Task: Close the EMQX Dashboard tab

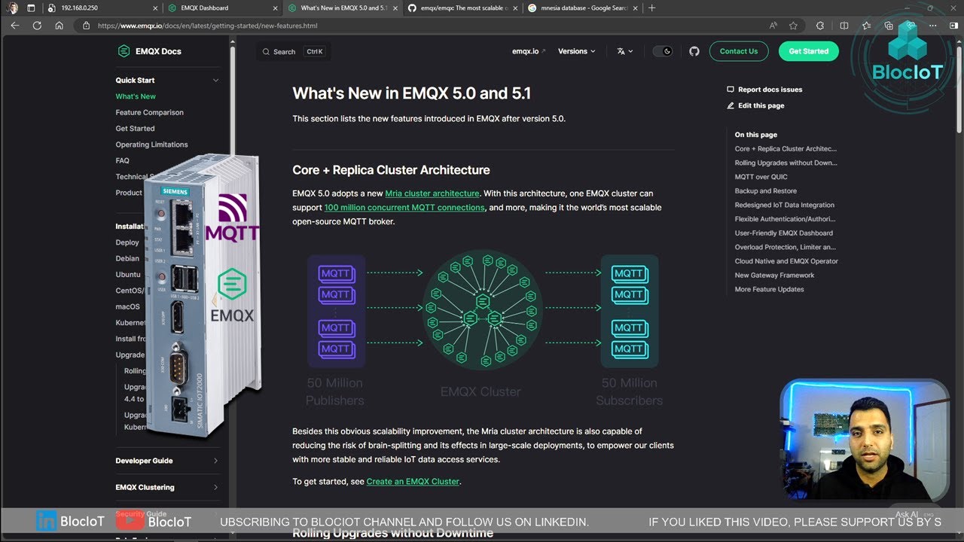Action: (x=275, y=8)
